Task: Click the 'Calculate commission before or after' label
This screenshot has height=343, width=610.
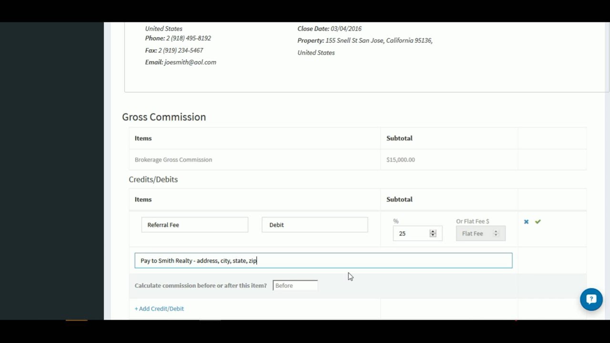Action: pyautogui.click(x=201, y=285)
